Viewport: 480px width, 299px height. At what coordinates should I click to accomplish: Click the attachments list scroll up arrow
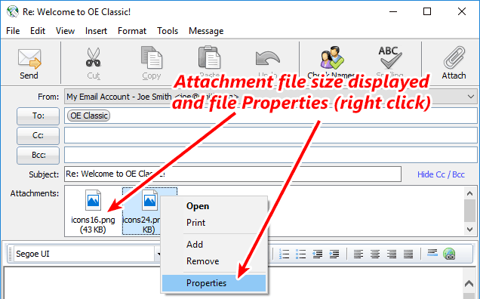(x=470, y=193)
